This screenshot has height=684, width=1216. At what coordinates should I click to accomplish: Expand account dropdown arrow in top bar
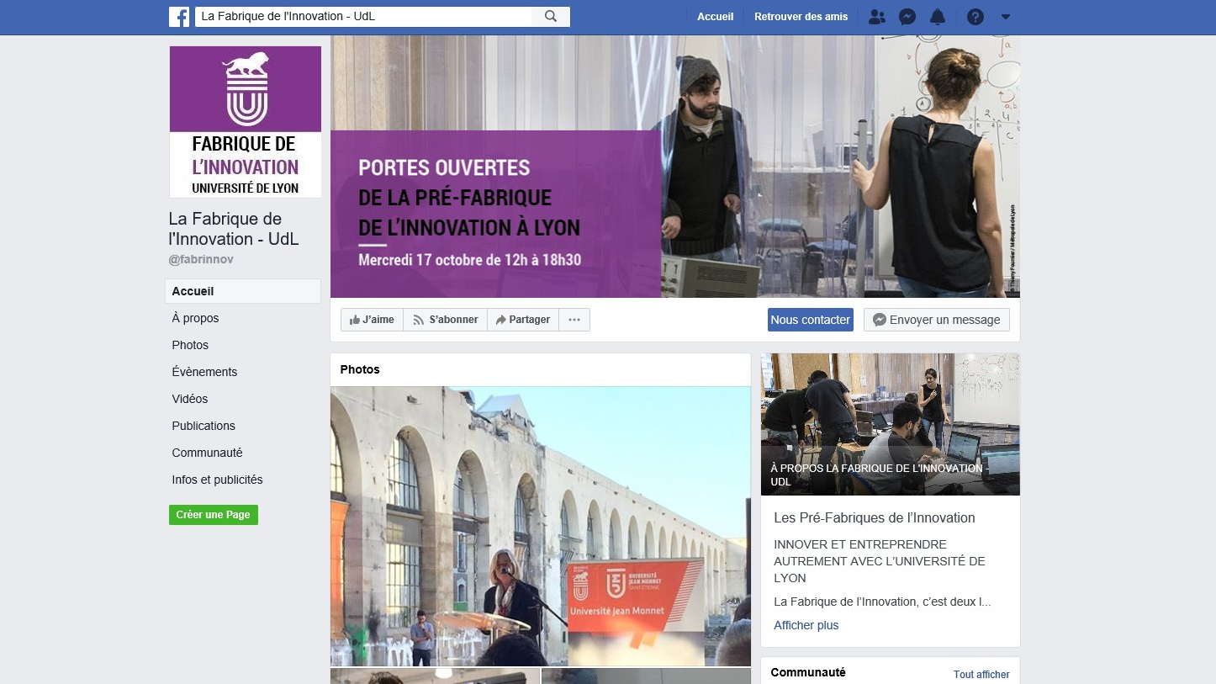(x=1005, y=16)
